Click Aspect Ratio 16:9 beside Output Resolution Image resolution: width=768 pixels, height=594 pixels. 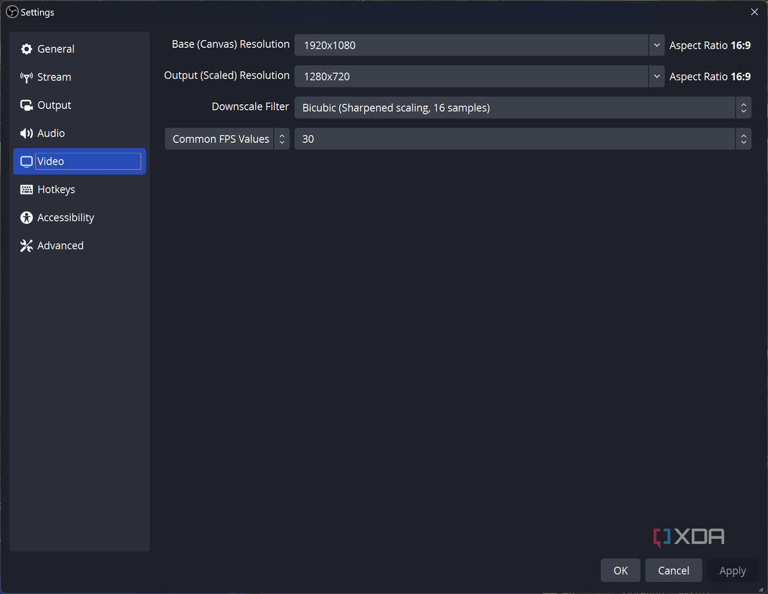point(710,77)
